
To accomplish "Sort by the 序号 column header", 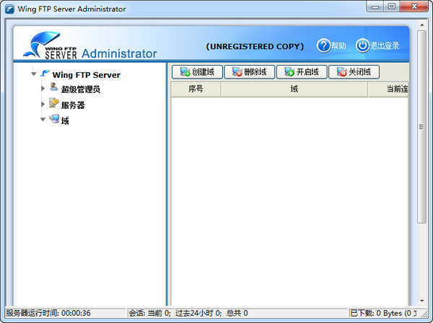I will pos(196,89).
